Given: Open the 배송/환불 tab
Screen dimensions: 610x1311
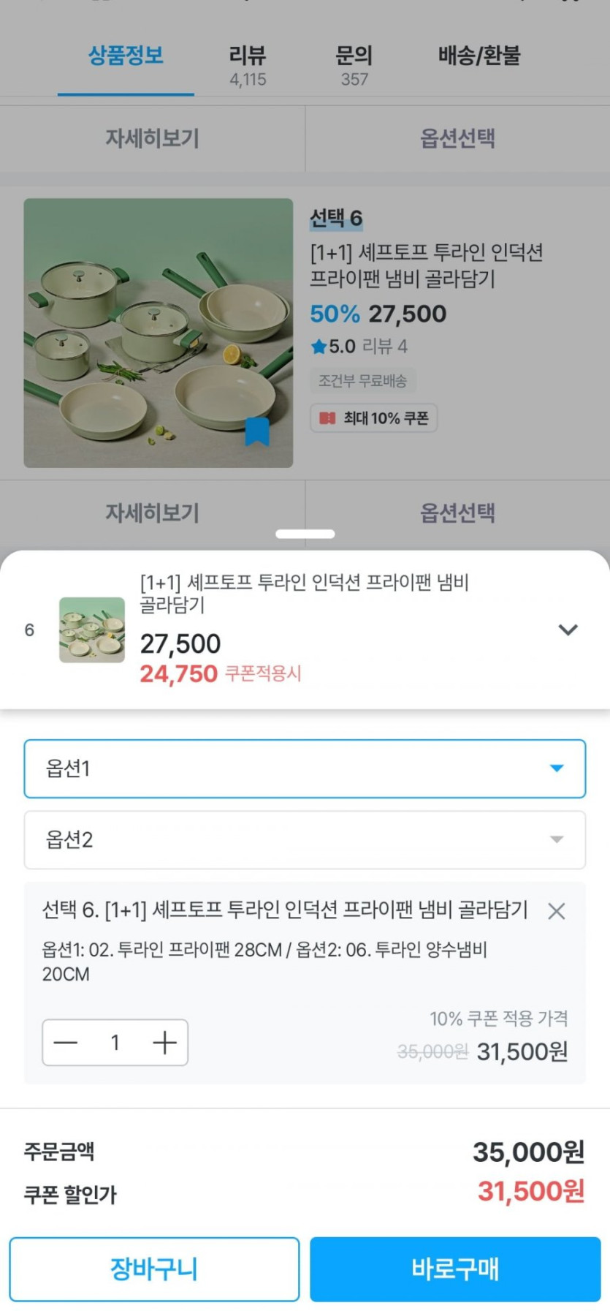Looking at the screenshot, I should [x=479, y=56].
